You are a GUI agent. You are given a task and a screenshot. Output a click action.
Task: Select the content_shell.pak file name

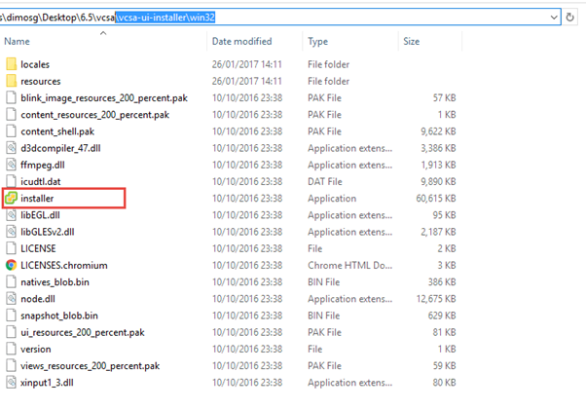pos(57,131)
